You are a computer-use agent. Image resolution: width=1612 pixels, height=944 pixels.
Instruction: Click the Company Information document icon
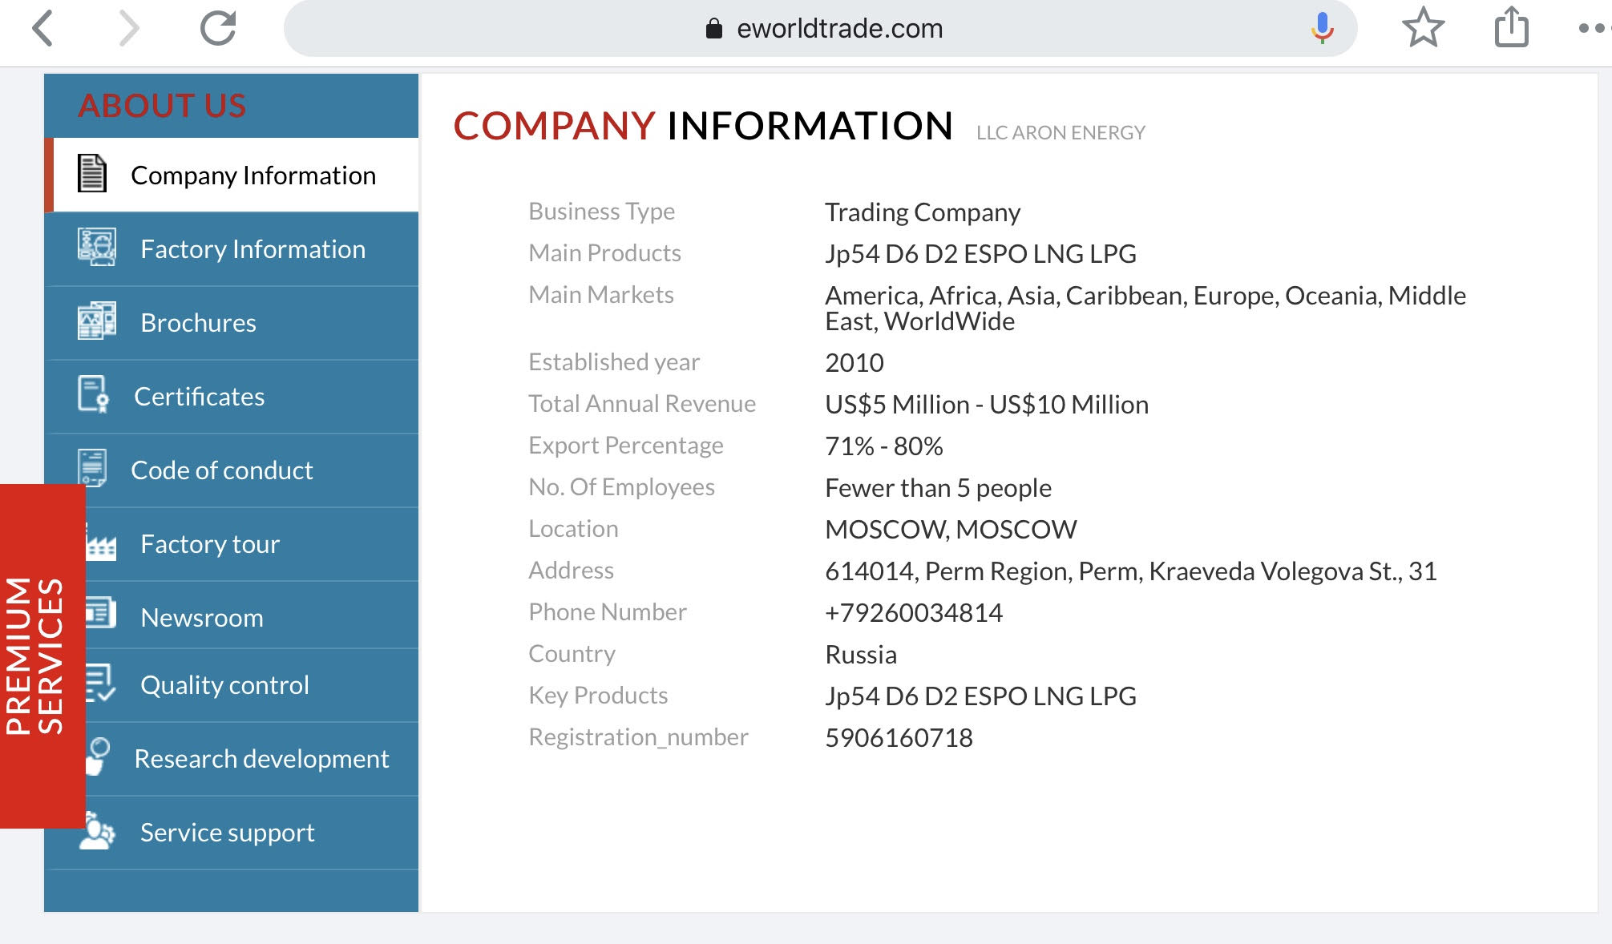click(x=92, y=174)
